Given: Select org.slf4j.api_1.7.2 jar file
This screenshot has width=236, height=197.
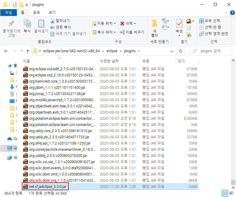Looking at the screenshot, I should pos(110,143).
